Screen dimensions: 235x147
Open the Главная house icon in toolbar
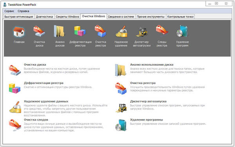pyautogui.click(x=19, y=32)
